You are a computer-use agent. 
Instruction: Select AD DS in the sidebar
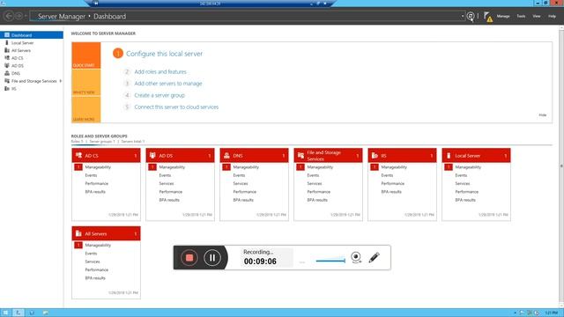[18, 66]
